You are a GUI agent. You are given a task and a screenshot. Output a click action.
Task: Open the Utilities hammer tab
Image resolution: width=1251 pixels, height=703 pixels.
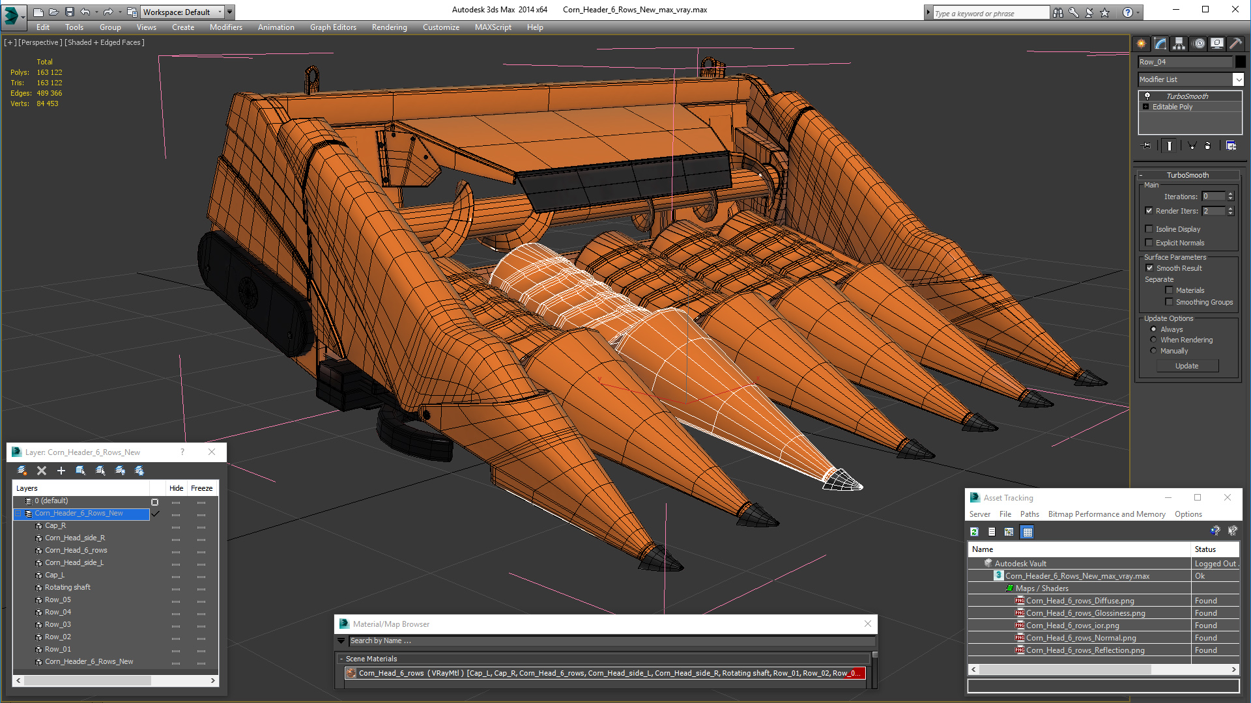coord(1235,44)
